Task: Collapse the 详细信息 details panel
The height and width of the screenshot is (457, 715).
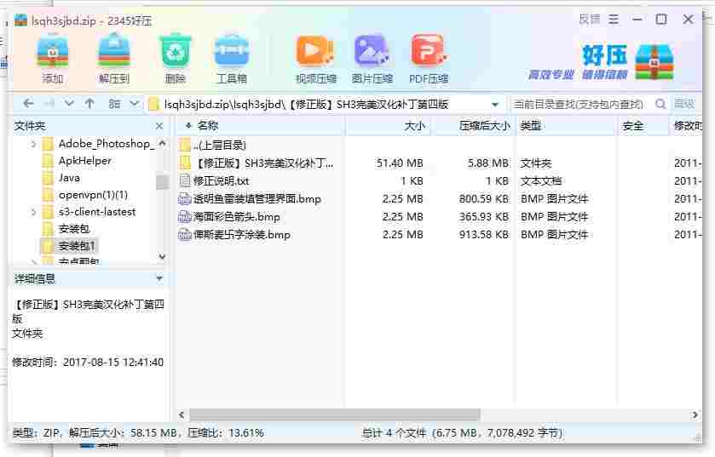Action: [x=159, y=278]
